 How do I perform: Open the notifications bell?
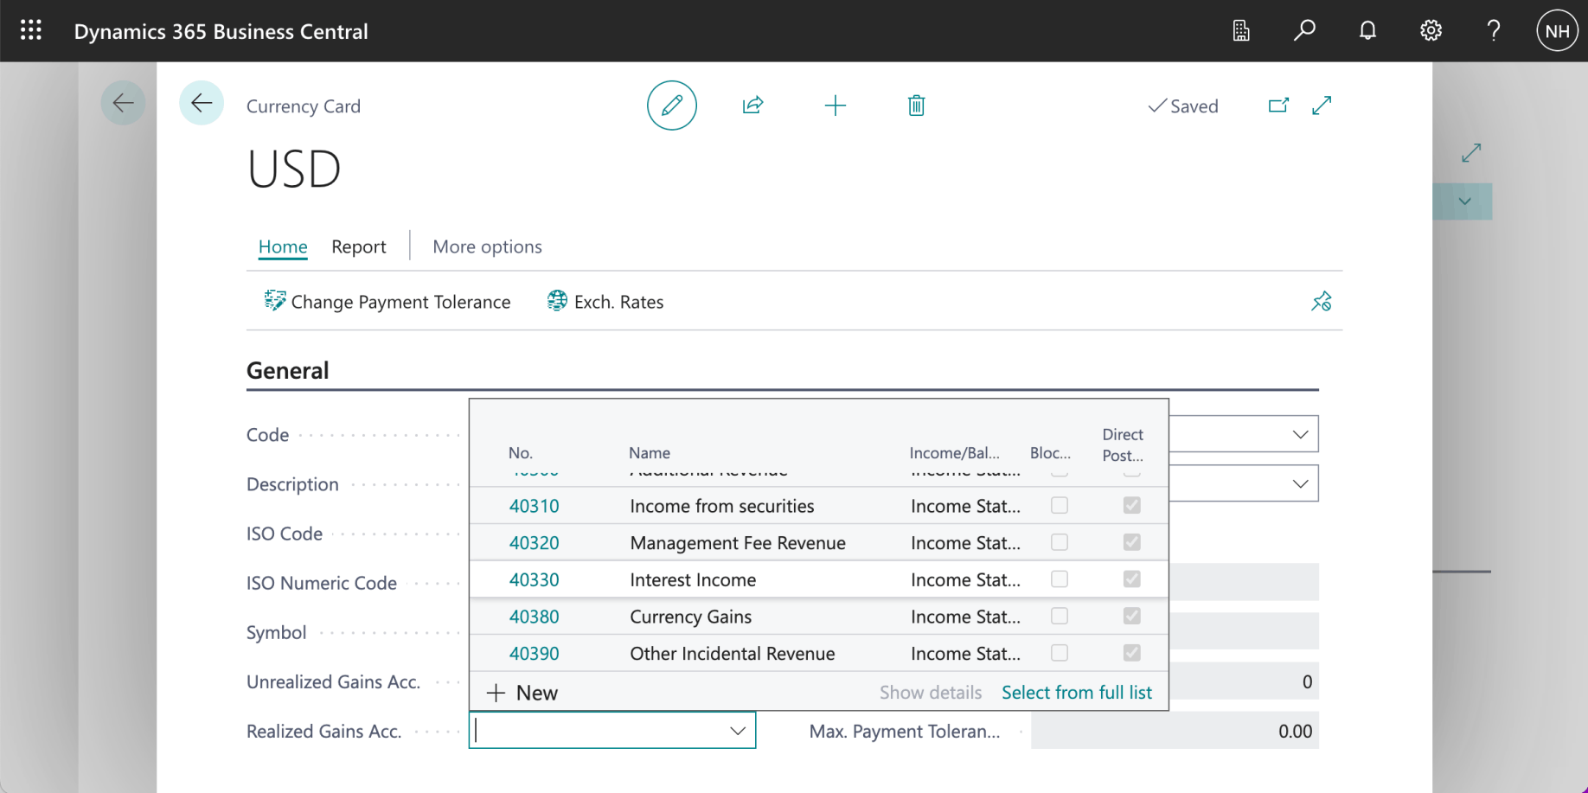coord(1367,31)
